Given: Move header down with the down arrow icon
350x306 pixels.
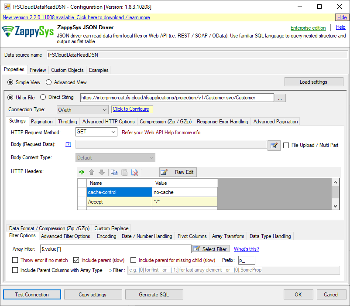Looking at the screenshot, I should coord(101,172).
